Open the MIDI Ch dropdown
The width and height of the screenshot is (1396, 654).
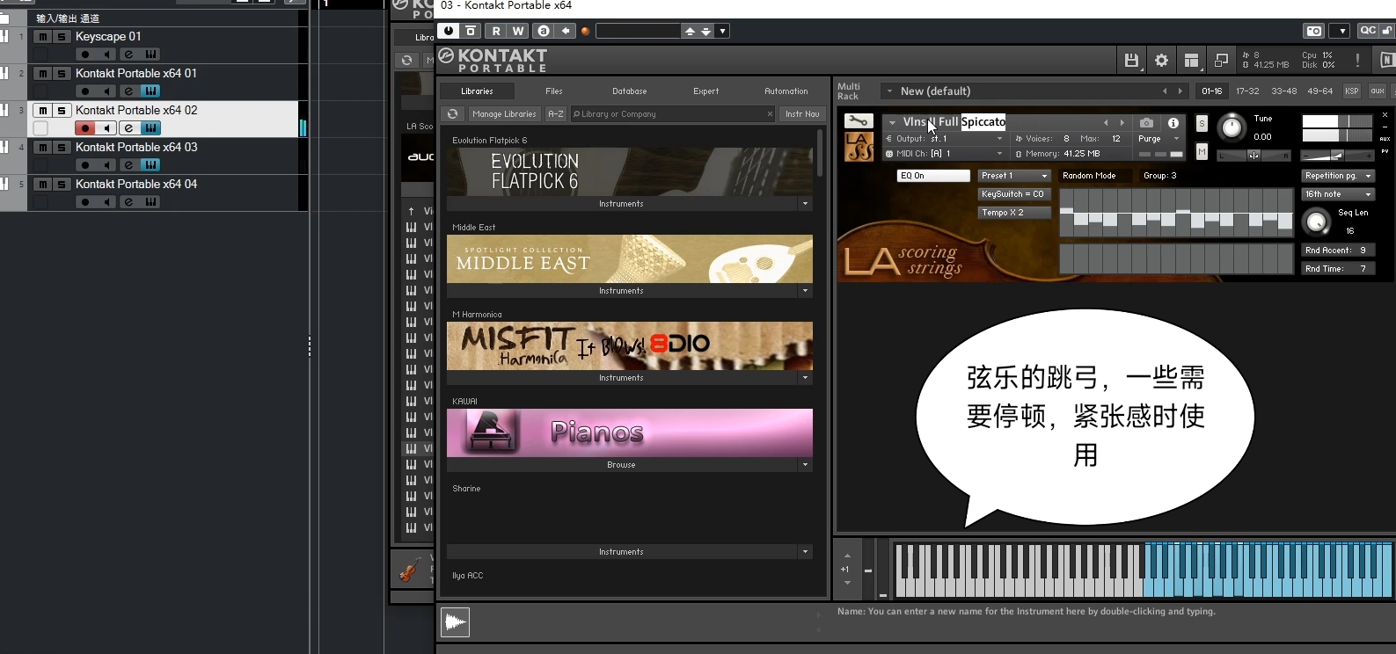(945, 154)
